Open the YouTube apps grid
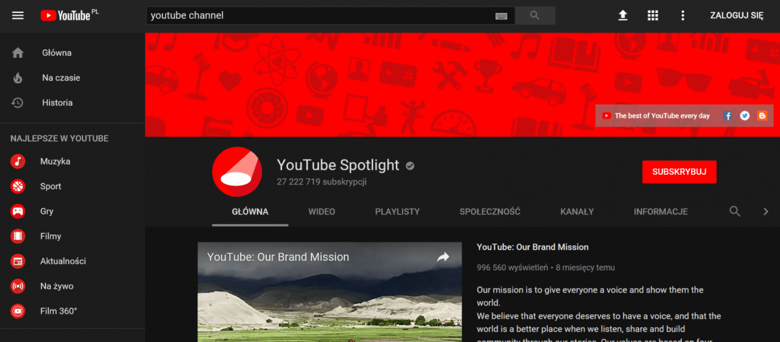 click(x=653, y=16)
